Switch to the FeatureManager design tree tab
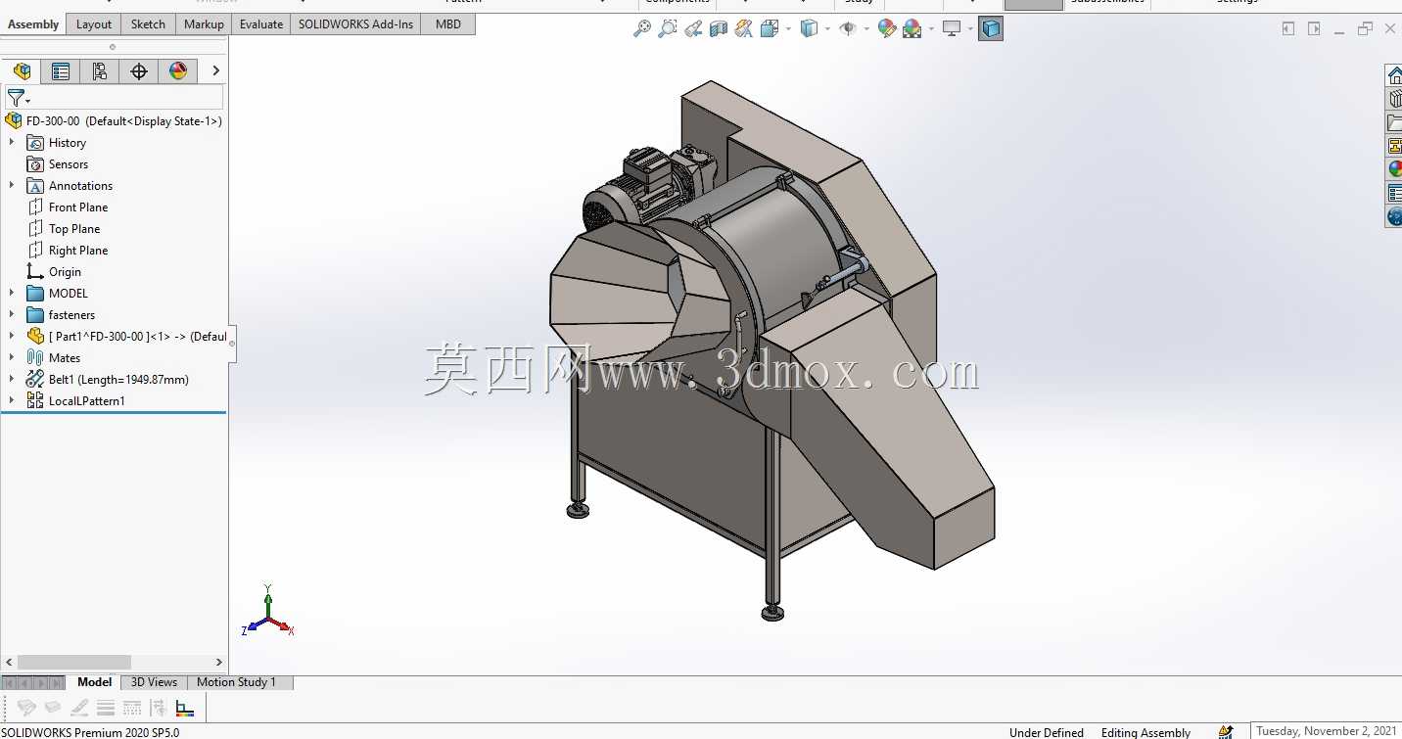Screen dimensions: 1402x739 pyautogui.click(x=22, y=70)
